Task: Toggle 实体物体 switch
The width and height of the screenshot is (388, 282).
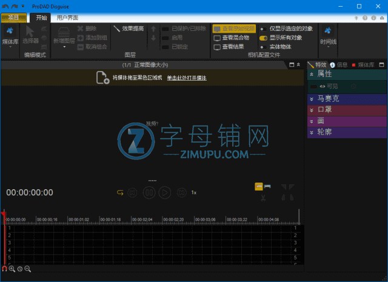Action: pos(263,47)
